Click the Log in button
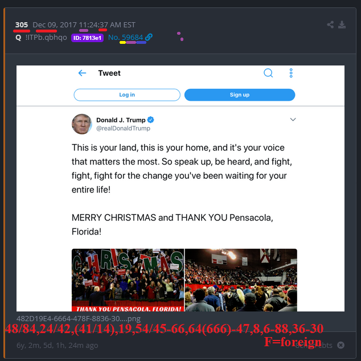361x361 pixels. pyautogui.click(x=127, y=95)
